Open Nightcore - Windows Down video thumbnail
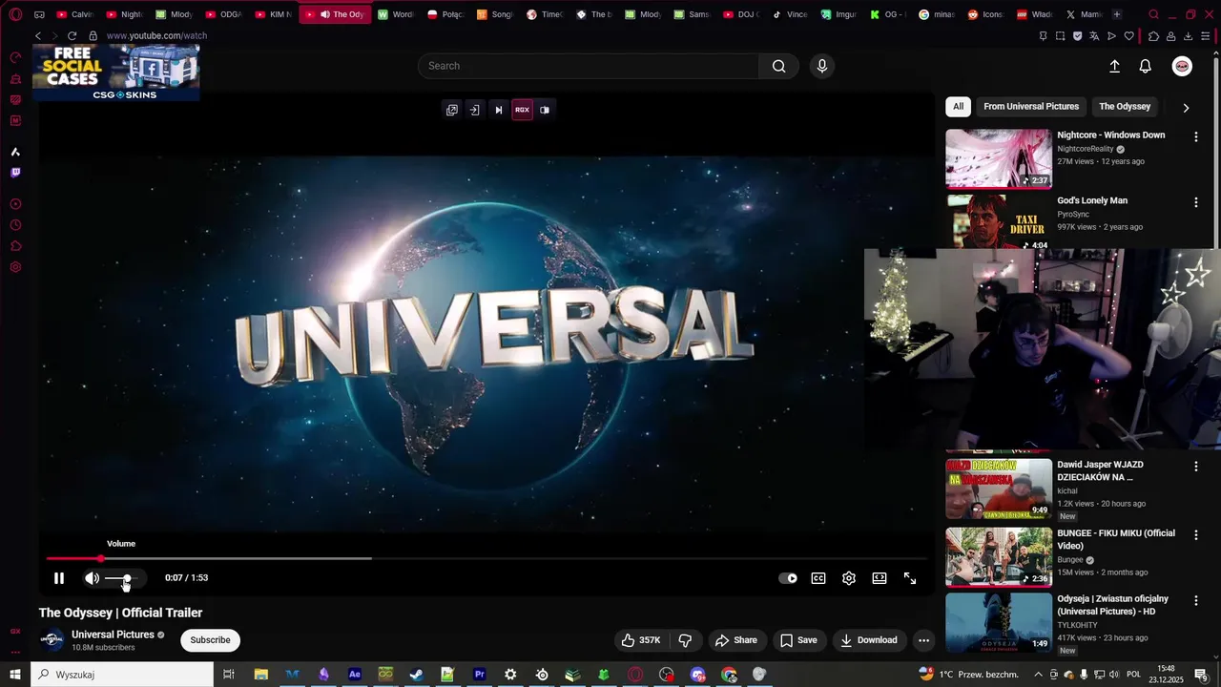 pyautogui.click(x=998, y=158)
